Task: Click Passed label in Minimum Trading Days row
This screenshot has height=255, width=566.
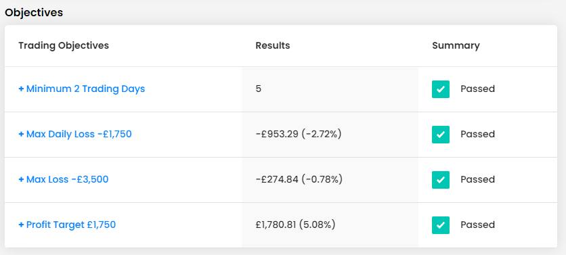Action: (x=477, y=89)
